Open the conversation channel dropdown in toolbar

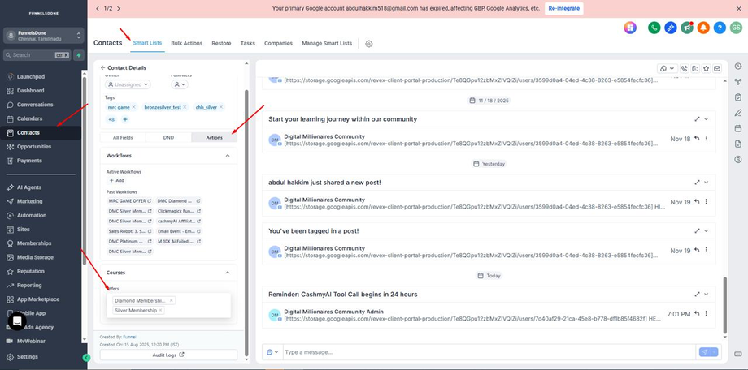coord(668,69)
